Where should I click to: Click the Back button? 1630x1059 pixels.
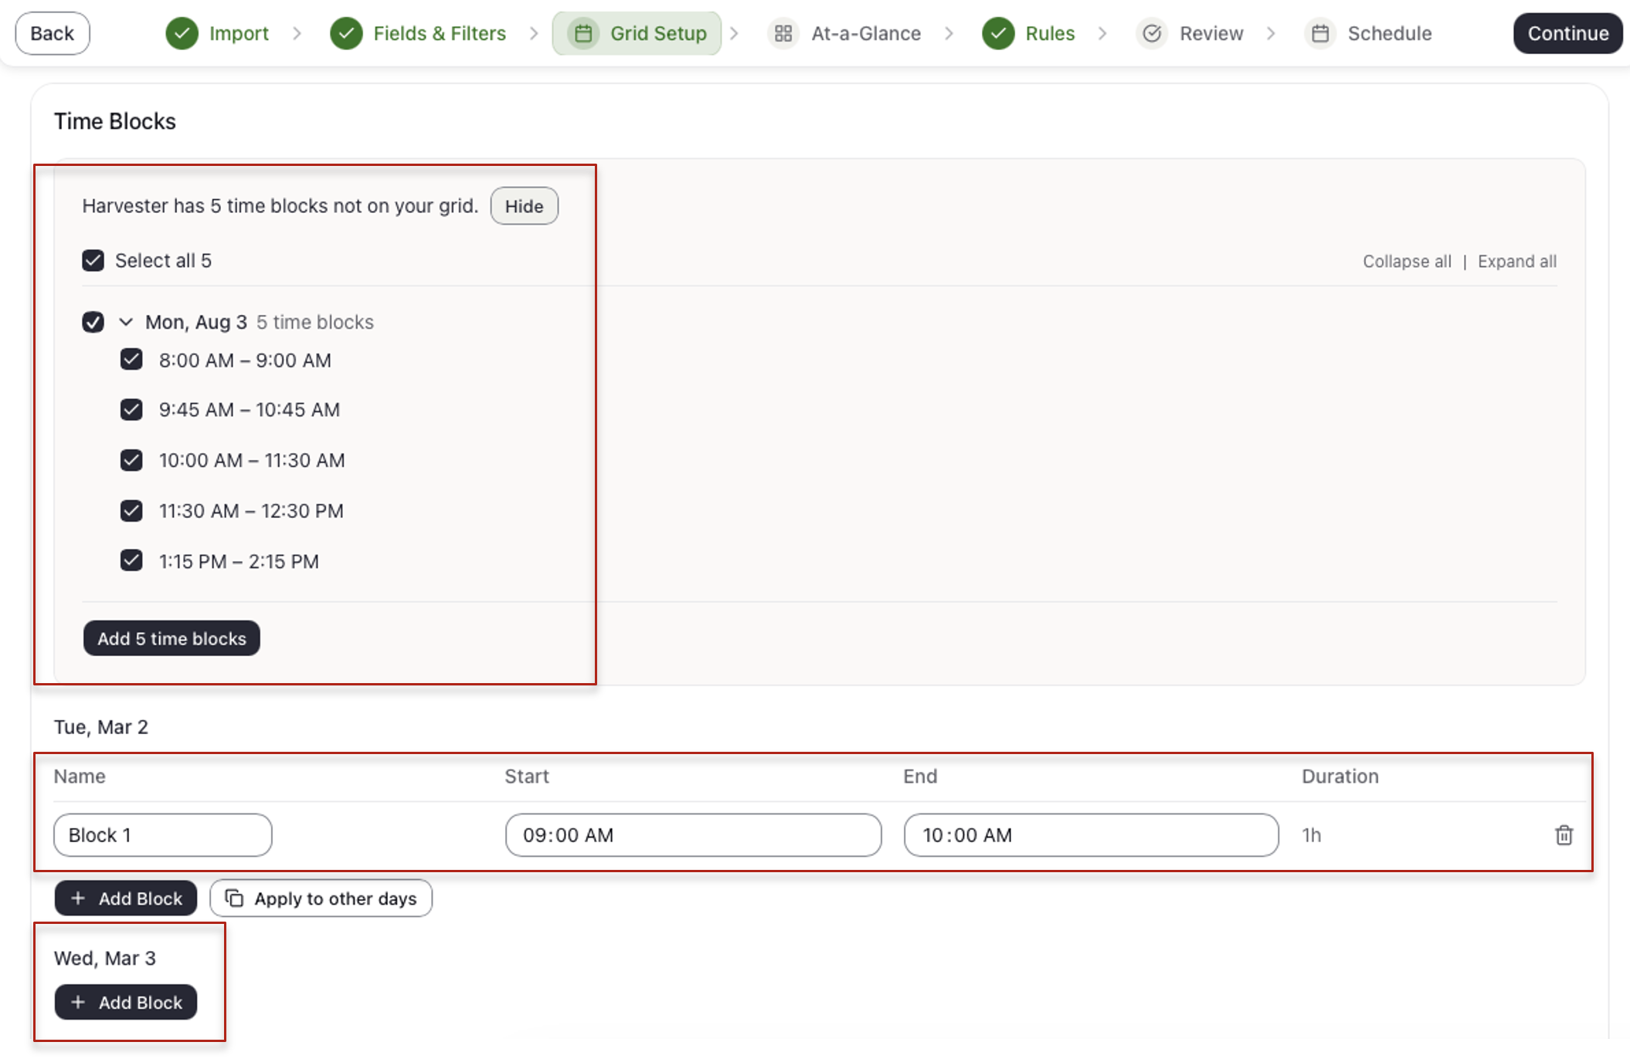tap(53, 33)
